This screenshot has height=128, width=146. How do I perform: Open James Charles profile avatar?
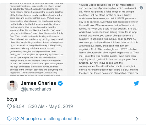(12, 86)
